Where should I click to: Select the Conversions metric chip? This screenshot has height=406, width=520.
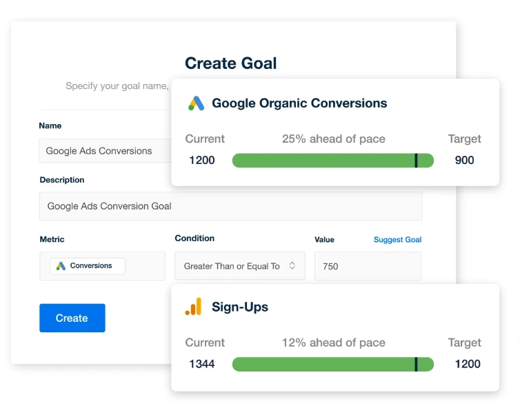coord(88,266)
